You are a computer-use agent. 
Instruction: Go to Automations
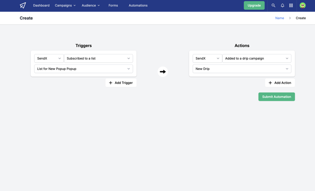coord(138,5)
